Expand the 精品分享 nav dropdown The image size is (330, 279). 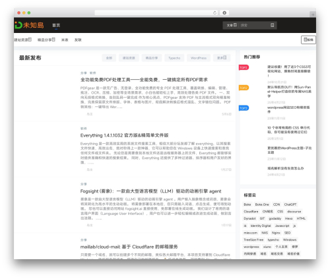(x=46, y=40)
